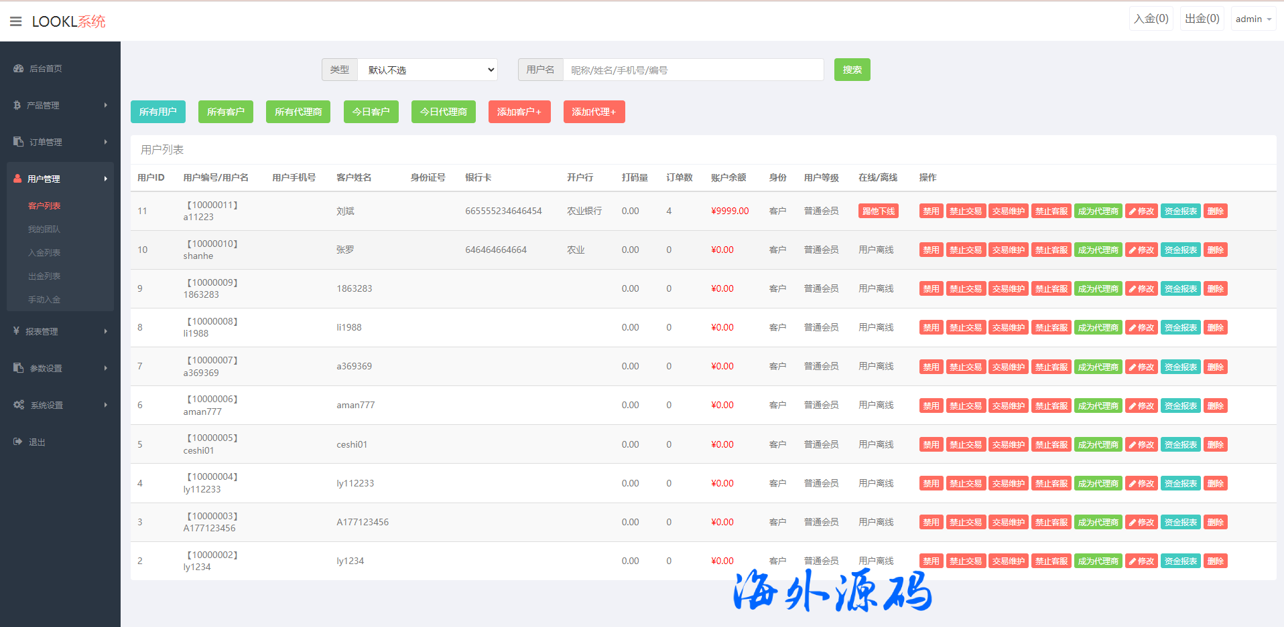Screen dimensions: 1284x627
Task: Click the 退出 logout icon
Action: coord(18,442)
